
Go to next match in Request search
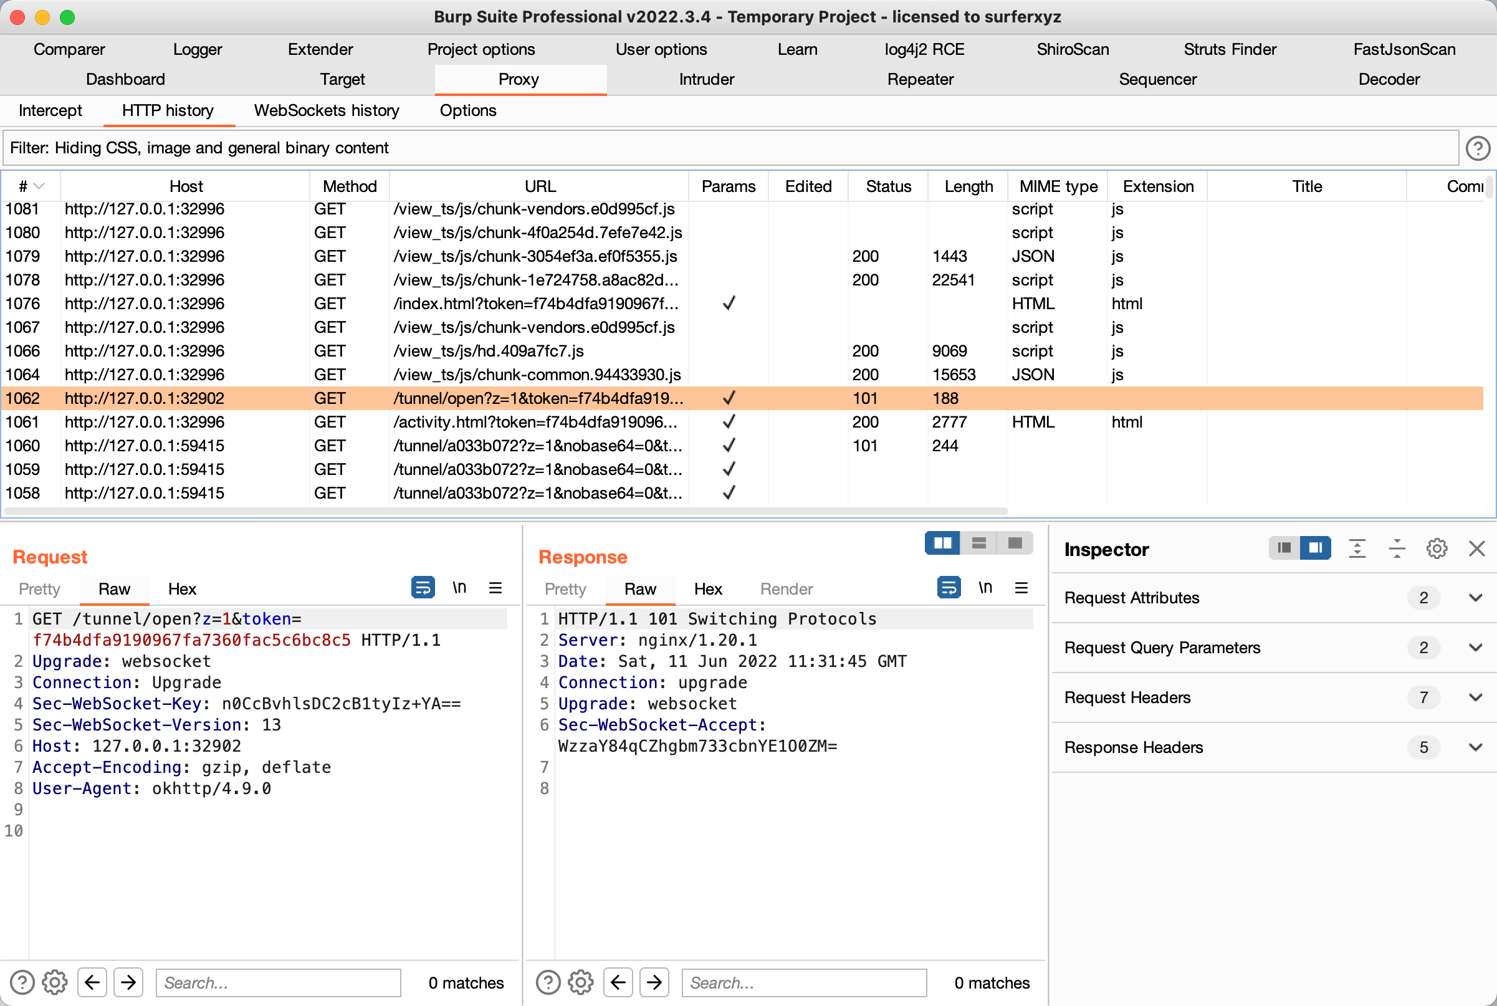pyautogui.click(x=128, y=982)
